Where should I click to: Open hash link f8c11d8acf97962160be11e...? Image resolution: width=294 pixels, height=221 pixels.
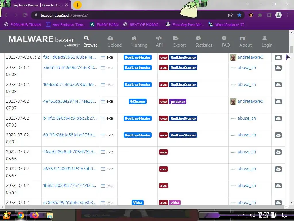coord(69,57)
